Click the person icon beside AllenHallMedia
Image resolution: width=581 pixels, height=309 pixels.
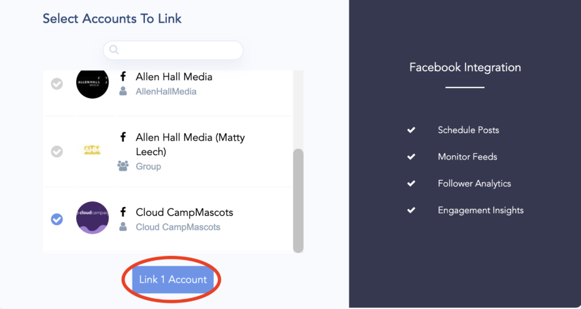tap(123, 91)
